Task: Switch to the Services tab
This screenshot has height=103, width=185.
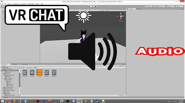Action: click(x=139, y=9)
